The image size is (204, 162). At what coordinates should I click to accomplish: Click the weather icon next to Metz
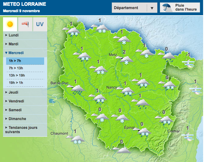click(125, 60)
